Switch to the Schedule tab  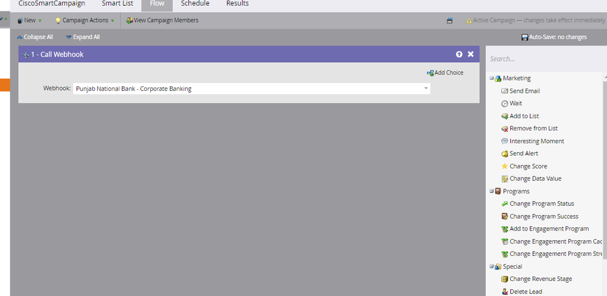click(195, 4)
